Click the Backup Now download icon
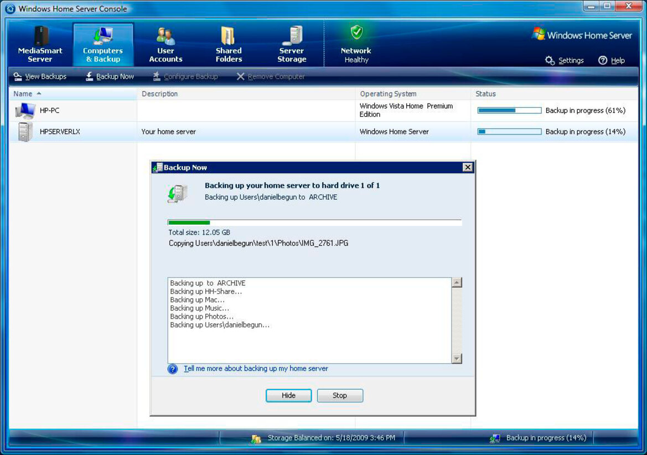Viewport: 647px width, 455px height. [89, 76]
